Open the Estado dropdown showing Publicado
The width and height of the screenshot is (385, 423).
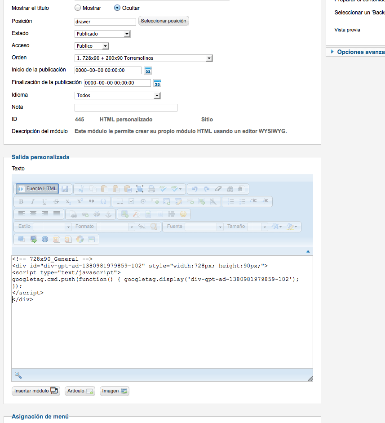coord(102,34)
